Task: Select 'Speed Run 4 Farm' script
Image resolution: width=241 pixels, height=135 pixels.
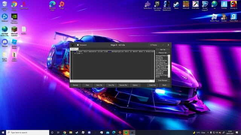Action: pyautogui.click(x=162, y=75)
